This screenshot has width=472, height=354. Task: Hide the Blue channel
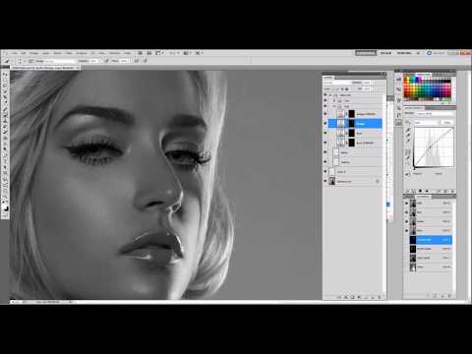tap(407, 231)
